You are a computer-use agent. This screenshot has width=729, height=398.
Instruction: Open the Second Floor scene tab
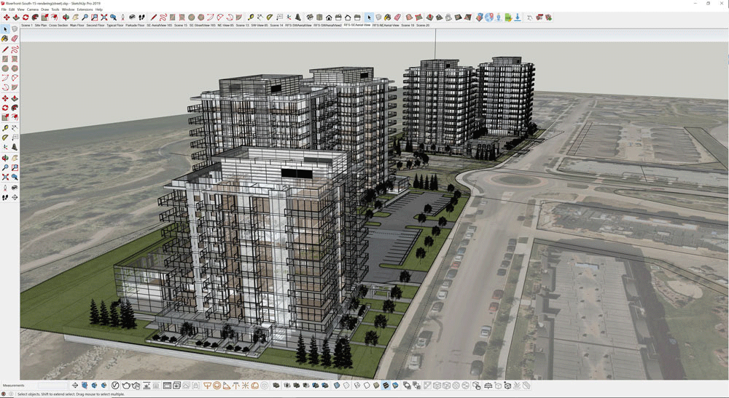(x=95, y=25)
